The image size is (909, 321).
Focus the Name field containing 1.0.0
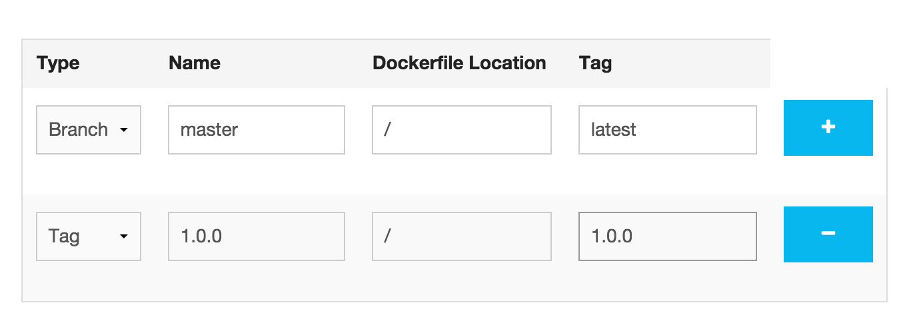257,236
